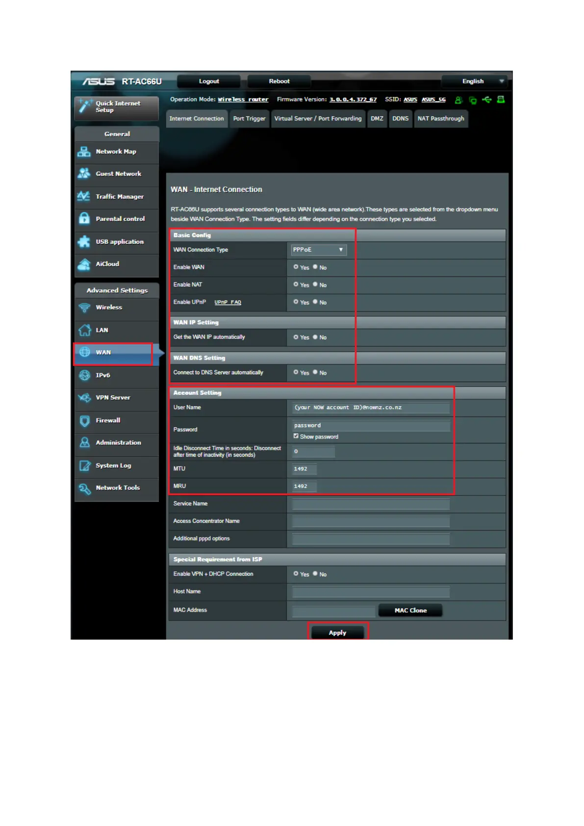This screenshot has width=584, height=826.
Task: Open the English language dropdown
Action: point(474,81)
